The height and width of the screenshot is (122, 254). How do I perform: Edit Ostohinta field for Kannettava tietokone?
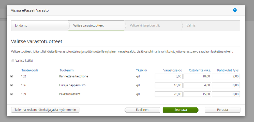point(197,76)
